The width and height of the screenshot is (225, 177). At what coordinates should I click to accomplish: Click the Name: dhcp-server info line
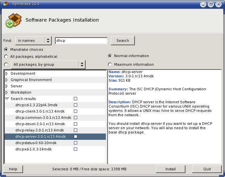[x=125, y=72]
